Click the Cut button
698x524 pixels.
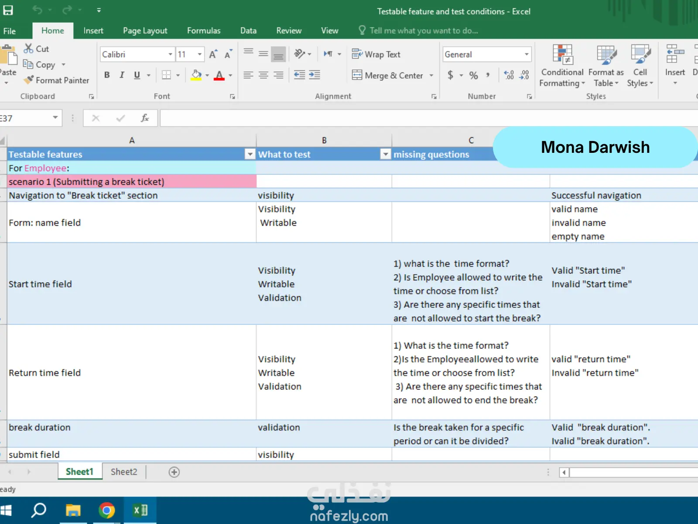(x=37, y=48)
